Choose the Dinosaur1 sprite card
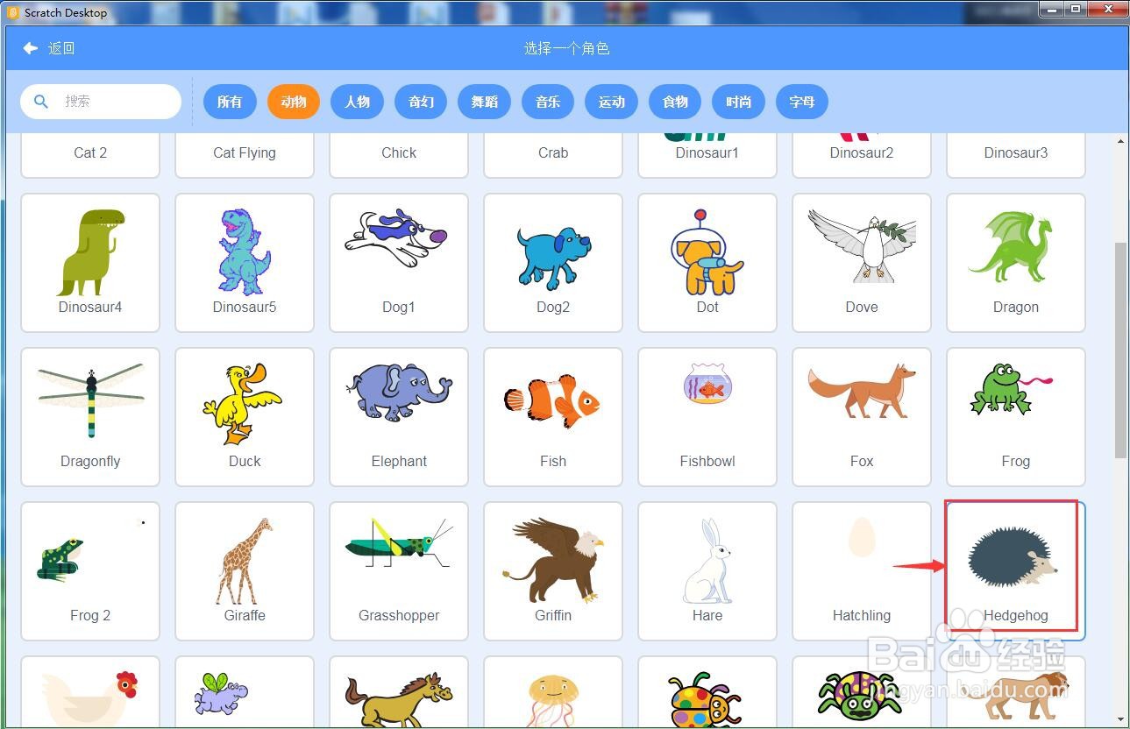 click(707, 155)
